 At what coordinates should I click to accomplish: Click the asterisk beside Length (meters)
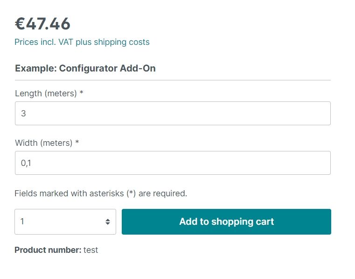click(x=82, y=93)
